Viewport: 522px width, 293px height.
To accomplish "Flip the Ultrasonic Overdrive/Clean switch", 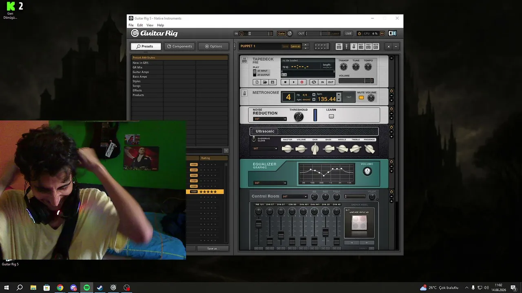I will click(x=254, y=139).
